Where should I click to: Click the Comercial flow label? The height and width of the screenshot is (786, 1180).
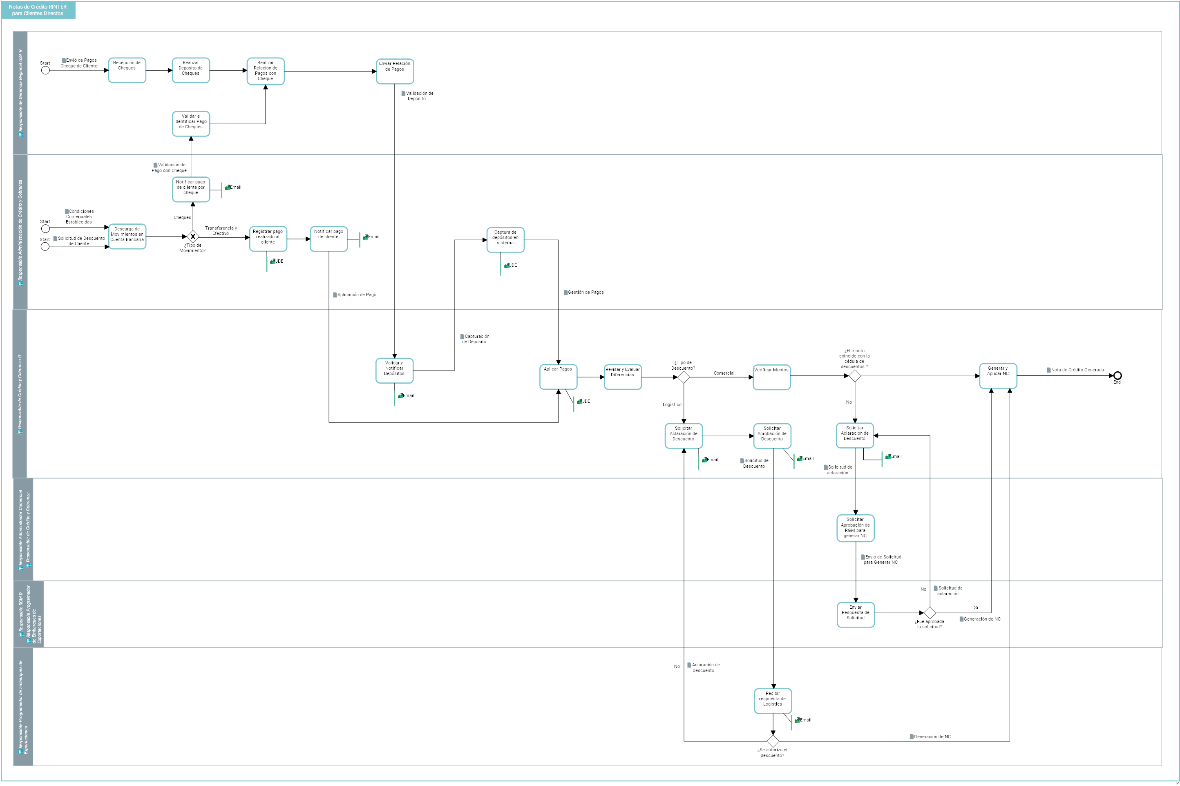[724, 373]
